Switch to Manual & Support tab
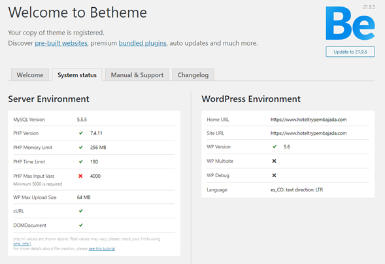 [137, 75]
